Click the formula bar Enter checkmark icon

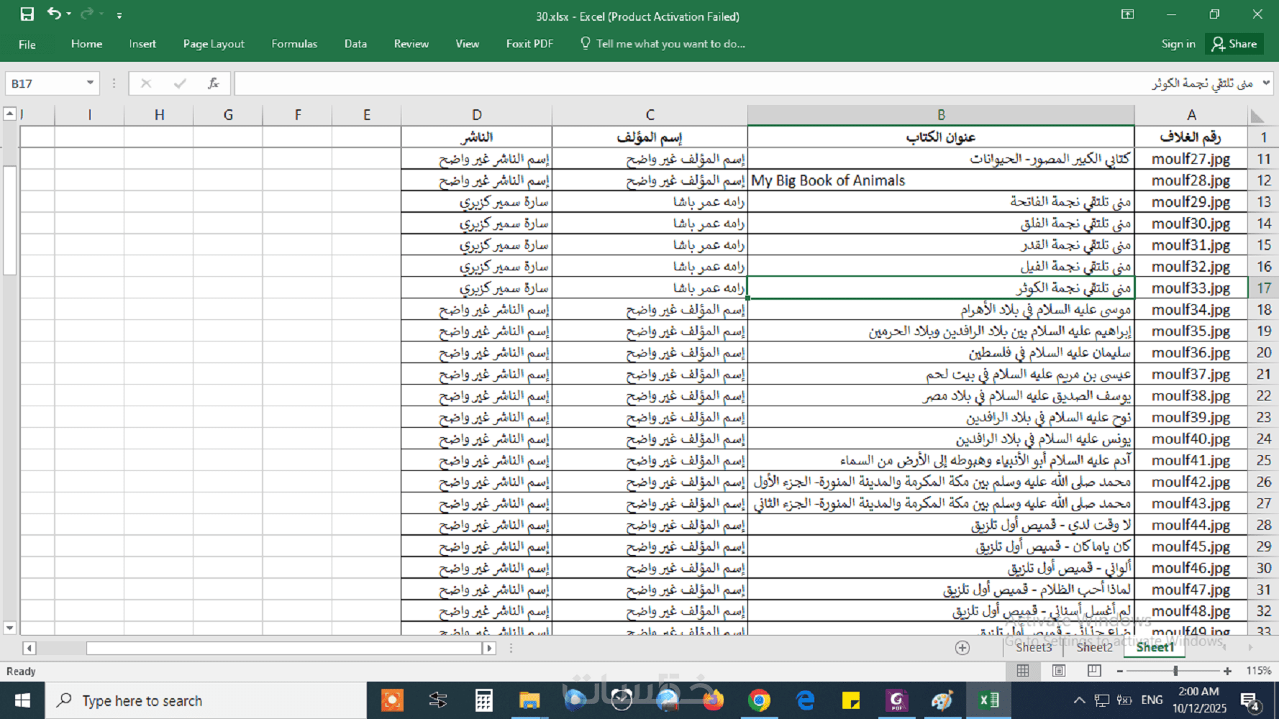click(x=180, y=83)
